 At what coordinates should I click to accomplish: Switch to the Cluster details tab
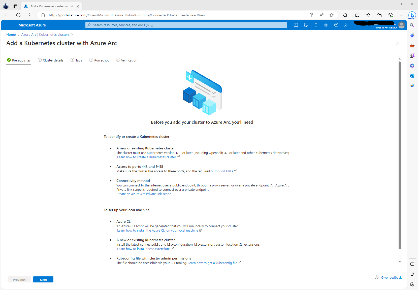click(x=53, y=60)
